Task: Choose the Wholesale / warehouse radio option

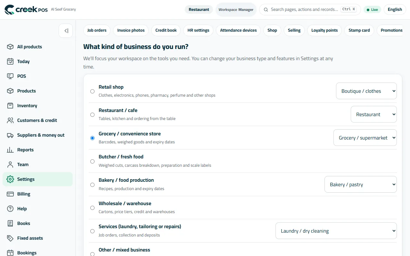Action: coord(92,208)
